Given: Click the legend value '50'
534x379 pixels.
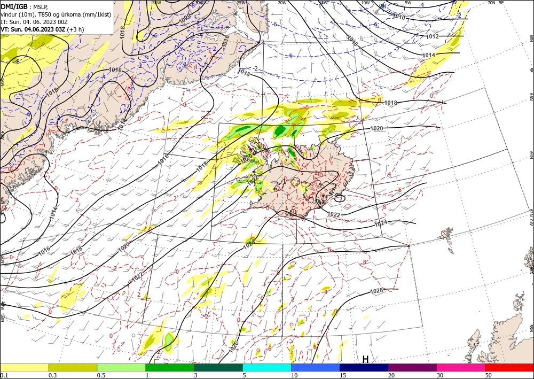Looking at the screenshot, I should point(489,375).
